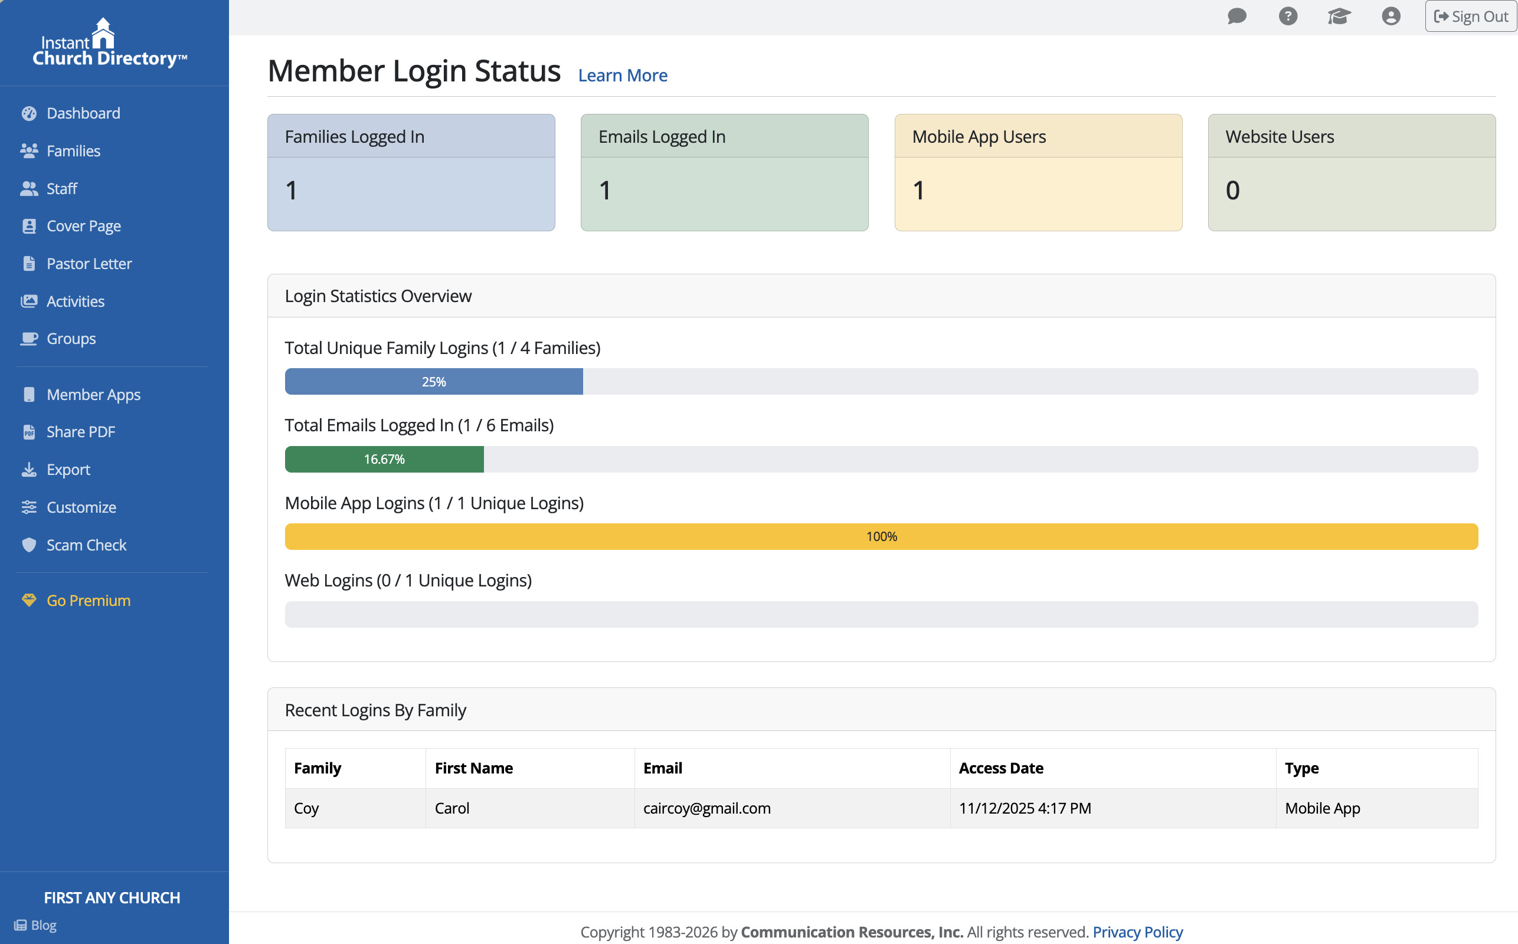The height and width of the screenshot is (944, 1518).
Task: Click the Dashboard gauge icon in sidebar
Action: click(x=29, y=113)
